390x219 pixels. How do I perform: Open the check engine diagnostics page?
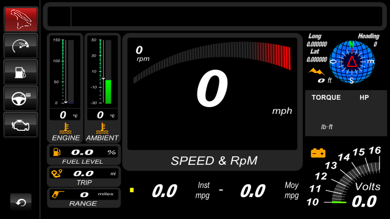(21, 125)
